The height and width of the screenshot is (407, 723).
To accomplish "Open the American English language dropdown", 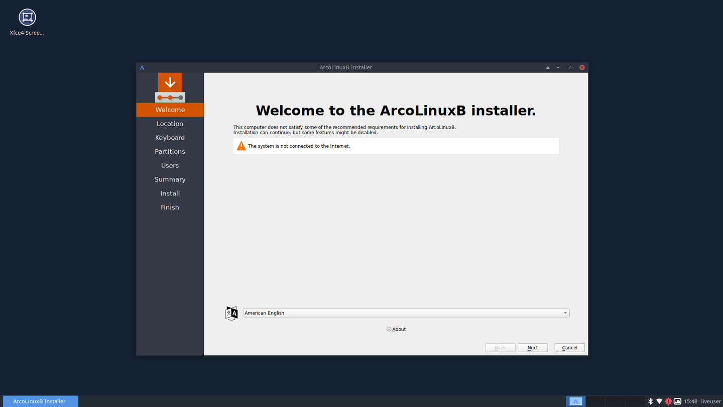I will 406,313.
